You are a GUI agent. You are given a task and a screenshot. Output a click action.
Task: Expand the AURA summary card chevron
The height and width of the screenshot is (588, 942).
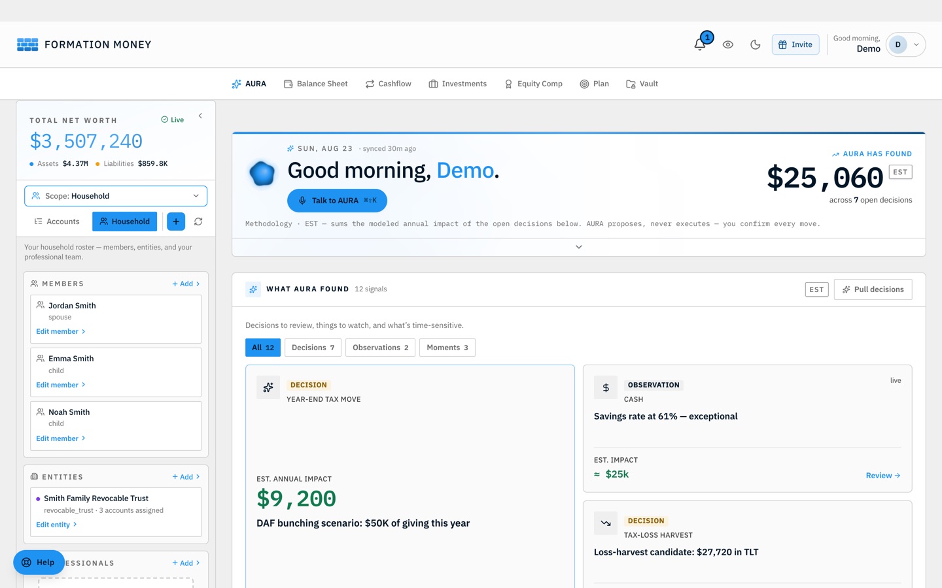click(579, 247)
